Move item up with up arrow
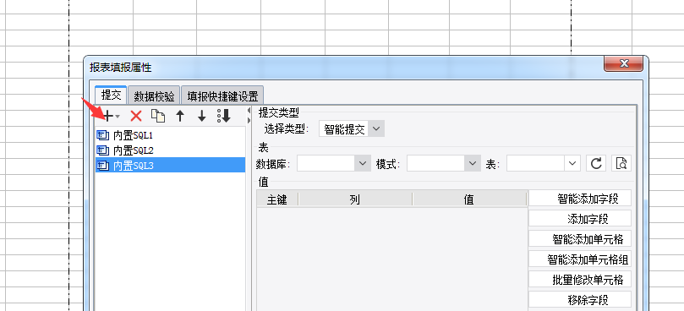The height and width of the screenshot is (311, 684). [180, 116]
